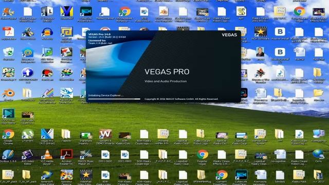Click the red PDF document icon
The height and width of the screenshot is (185, 329).
(8, 32)
